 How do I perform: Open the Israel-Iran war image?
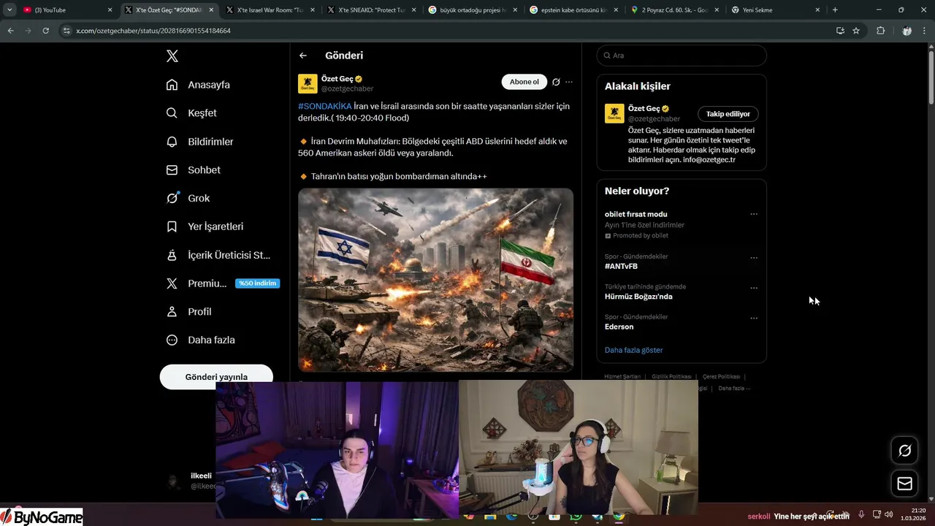(435, 280)
